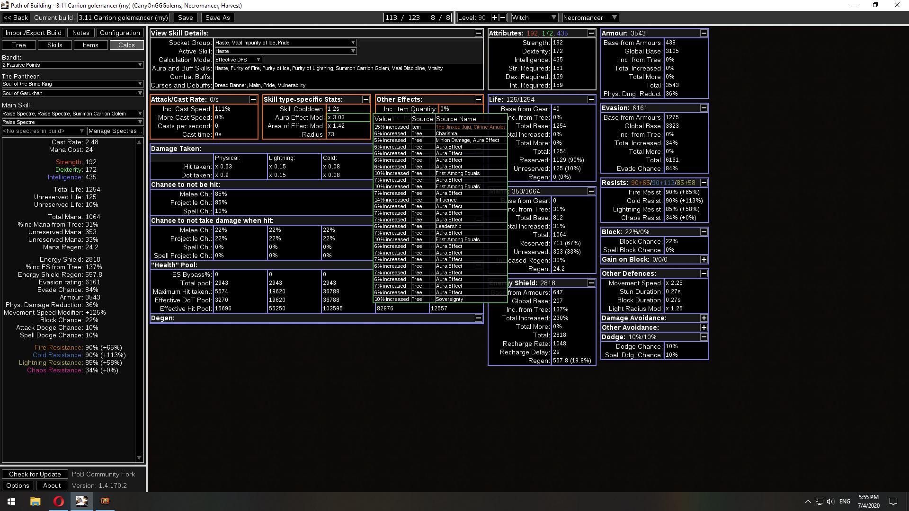Viewport: 909px width, 511px height.
Task: Expand the Damage Avoidance section
Action: pyautogui.click(x=704, y=318)
